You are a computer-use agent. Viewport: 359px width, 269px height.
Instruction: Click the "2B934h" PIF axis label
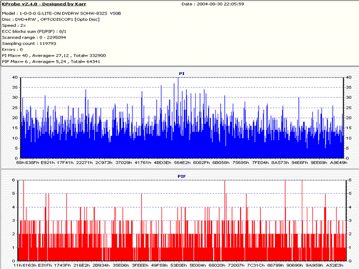tap(101, 265)
